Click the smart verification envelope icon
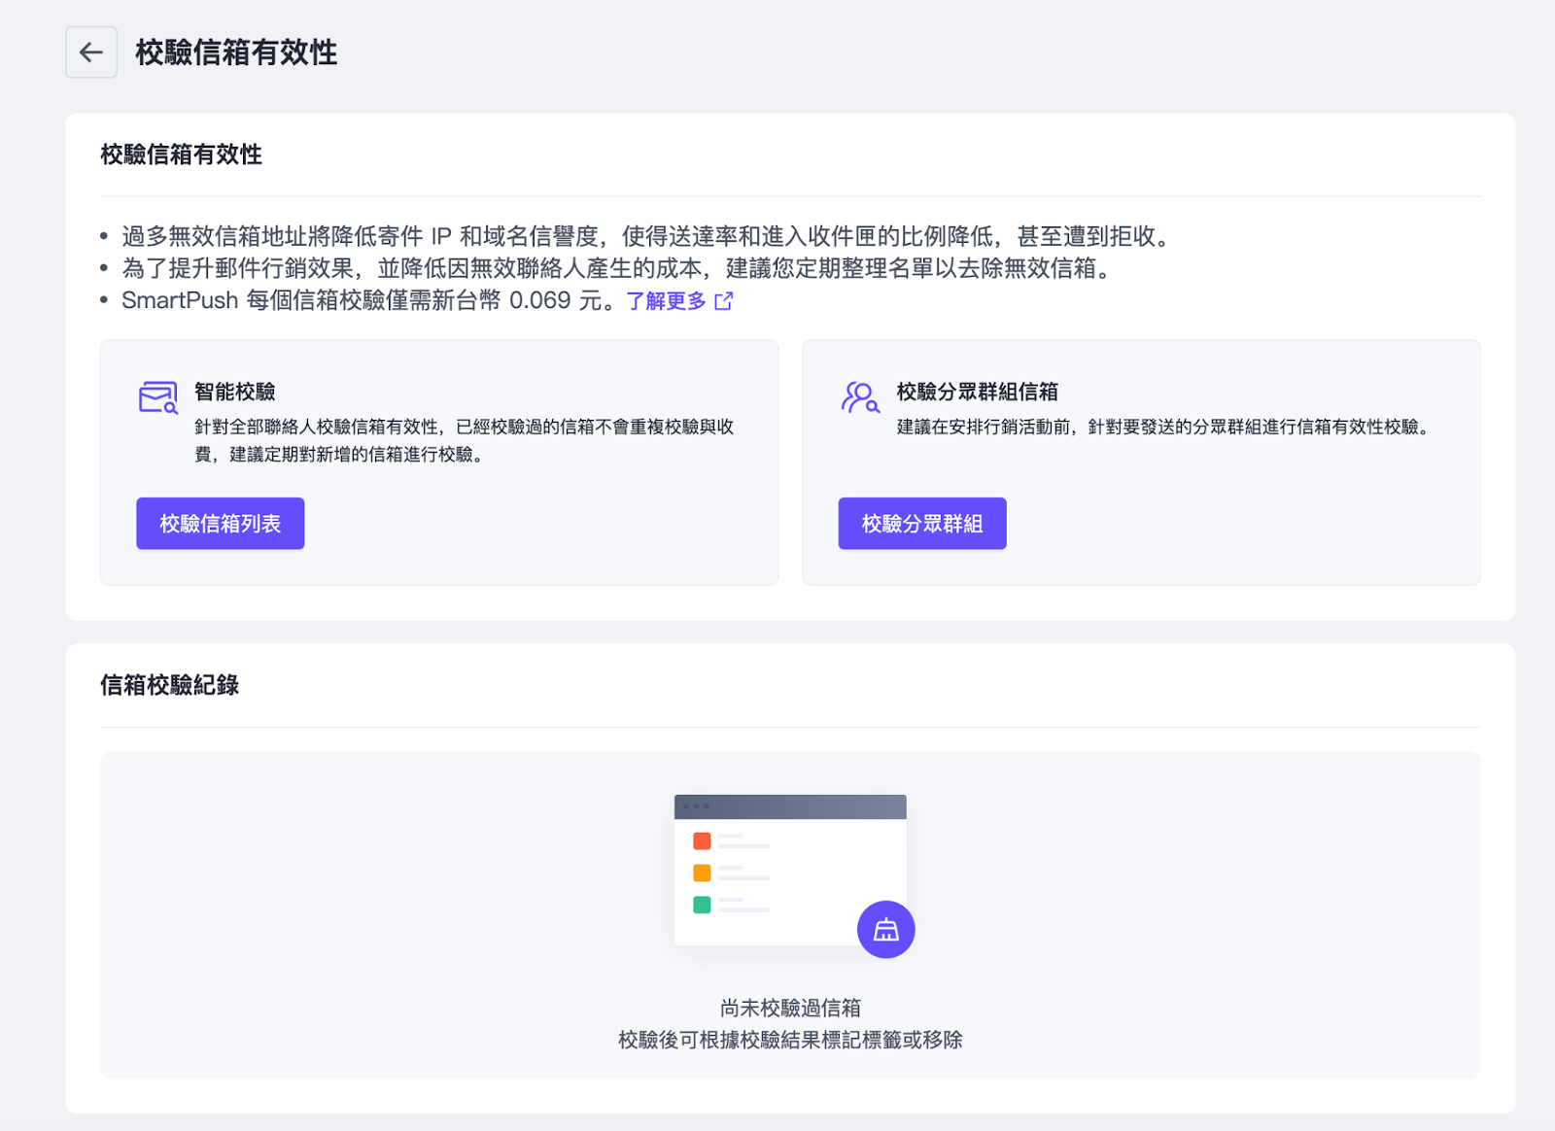Viewport: 1555px width, 1131px height. click(x=157, y=397)
